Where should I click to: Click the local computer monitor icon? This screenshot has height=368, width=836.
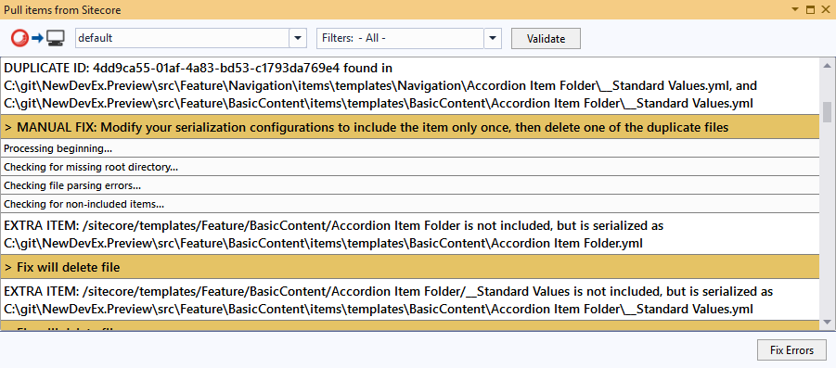(55, 38)
